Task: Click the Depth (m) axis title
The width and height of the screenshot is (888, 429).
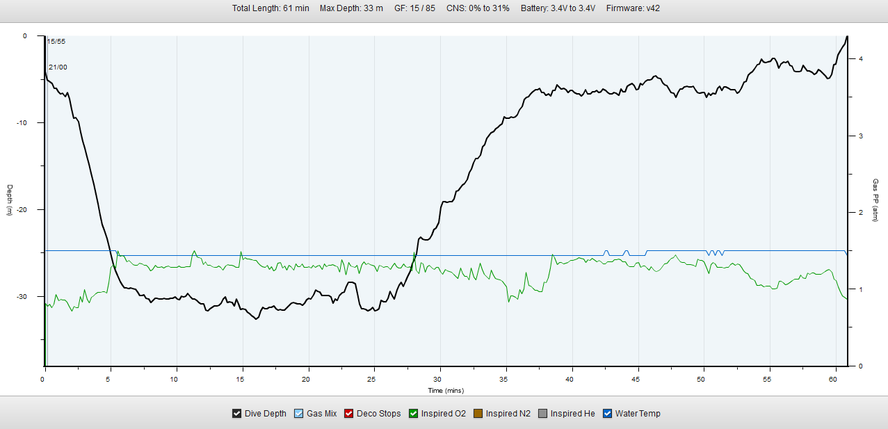Action: coord(10,200)
